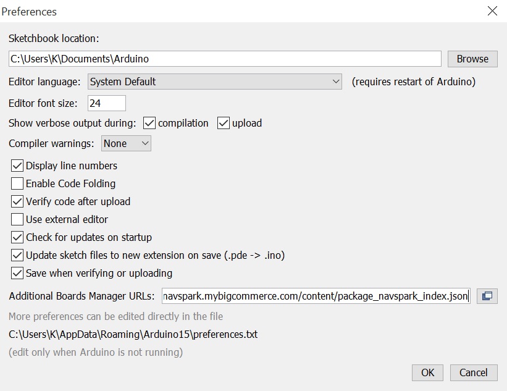This screenshot has width=507, height=391.
Task: Close the Preferences dialog
Action: coord(492,11)
